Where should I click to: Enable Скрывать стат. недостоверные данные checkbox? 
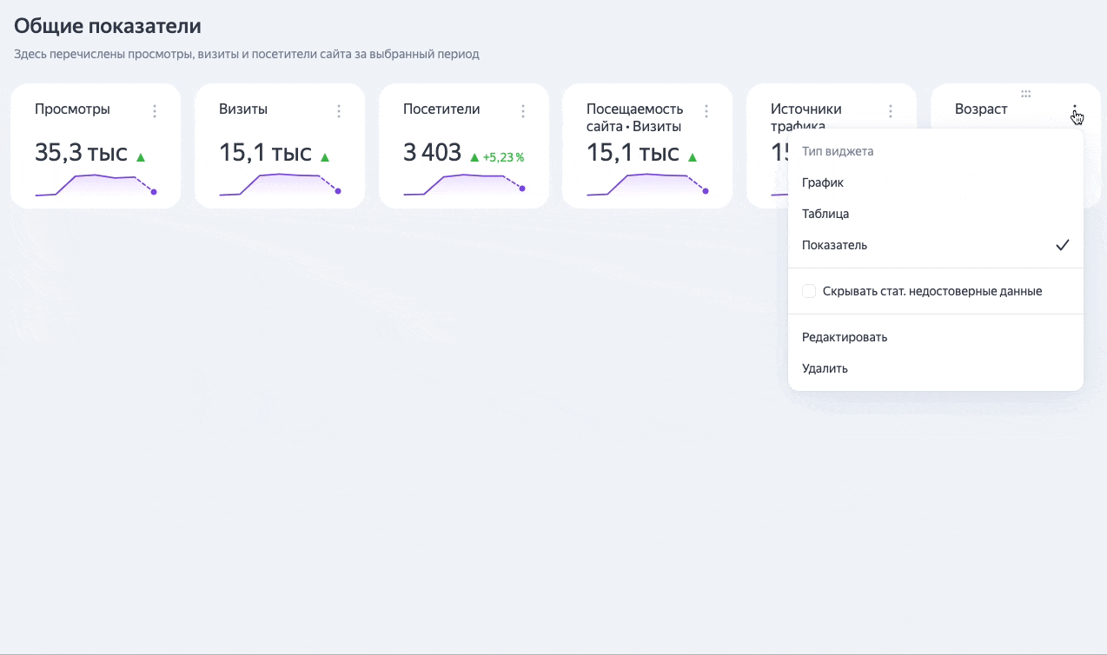pyautogui.click(x=809, y=291)
